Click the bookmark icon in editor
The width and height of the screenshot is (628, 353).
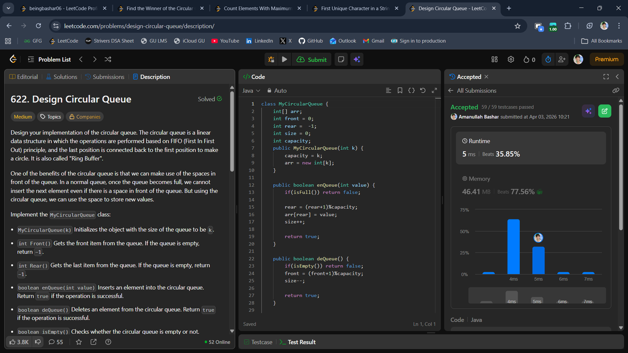(x=400, y=91)
